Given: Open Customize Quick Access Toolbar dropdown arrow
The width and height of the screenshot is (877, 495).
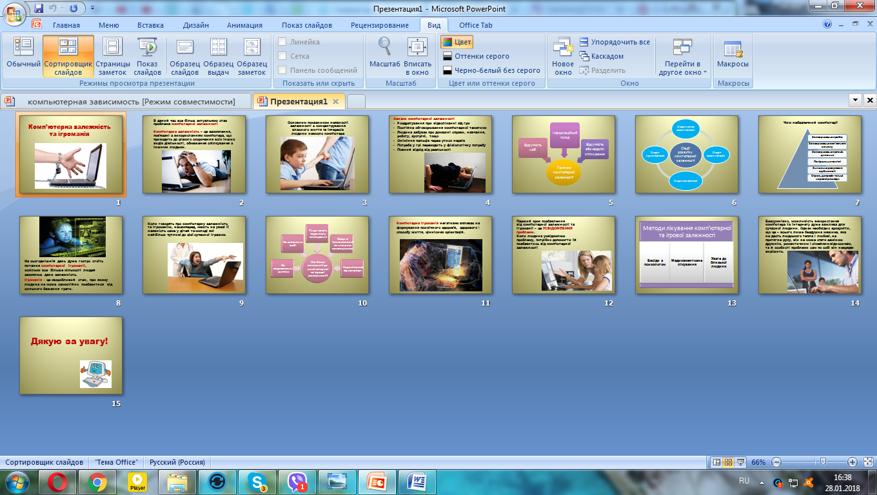Looking at the screenshot, I should 93,9.
